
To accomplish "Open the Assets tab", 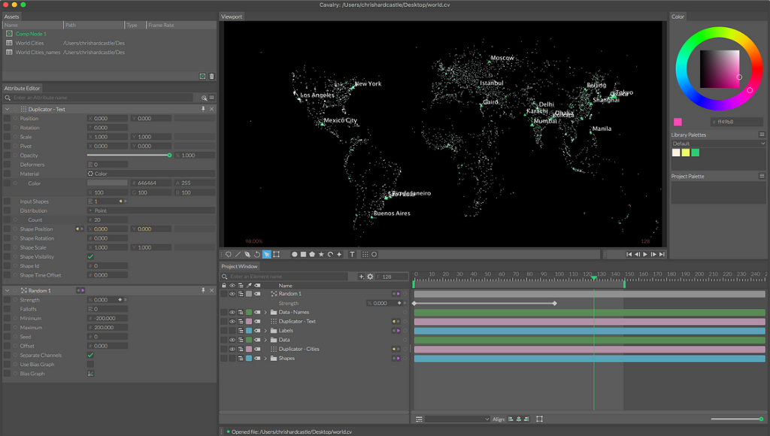I will coord(12,17).
